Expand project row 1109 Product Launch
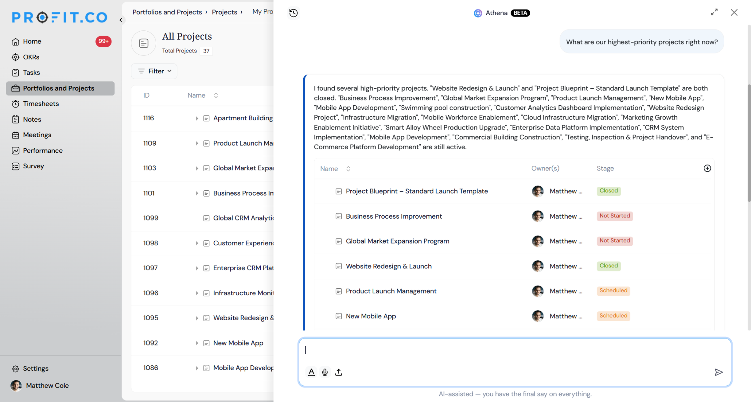Image resolution: width=751 pixels, height=402 pixels. point(197,143)
